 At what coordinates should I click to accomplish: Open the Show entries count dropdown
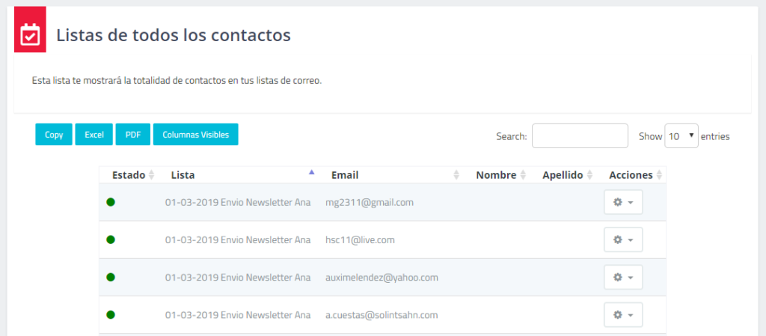click(x=681, y=136)
